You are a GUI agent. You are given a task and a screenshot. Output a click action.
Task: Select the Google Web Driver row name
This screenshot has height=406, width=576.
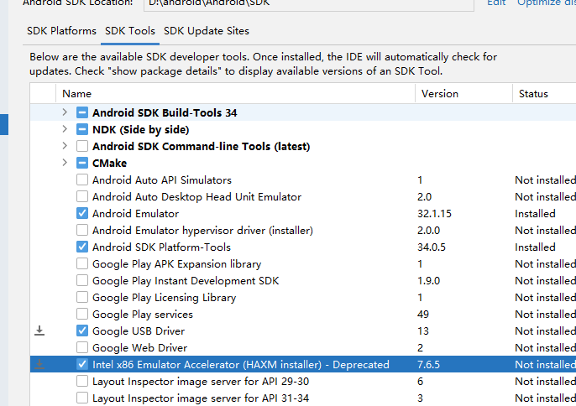[x=139, y=347]
